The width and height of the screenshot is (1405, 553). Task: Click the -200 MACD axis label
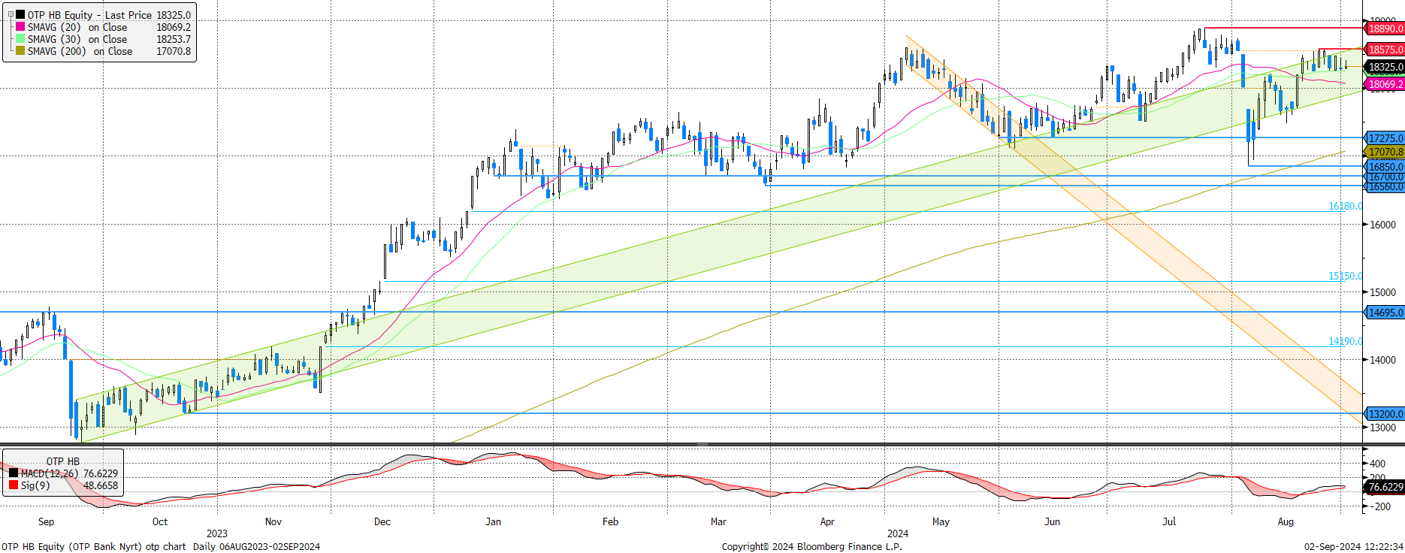[x=1379, y=506]
